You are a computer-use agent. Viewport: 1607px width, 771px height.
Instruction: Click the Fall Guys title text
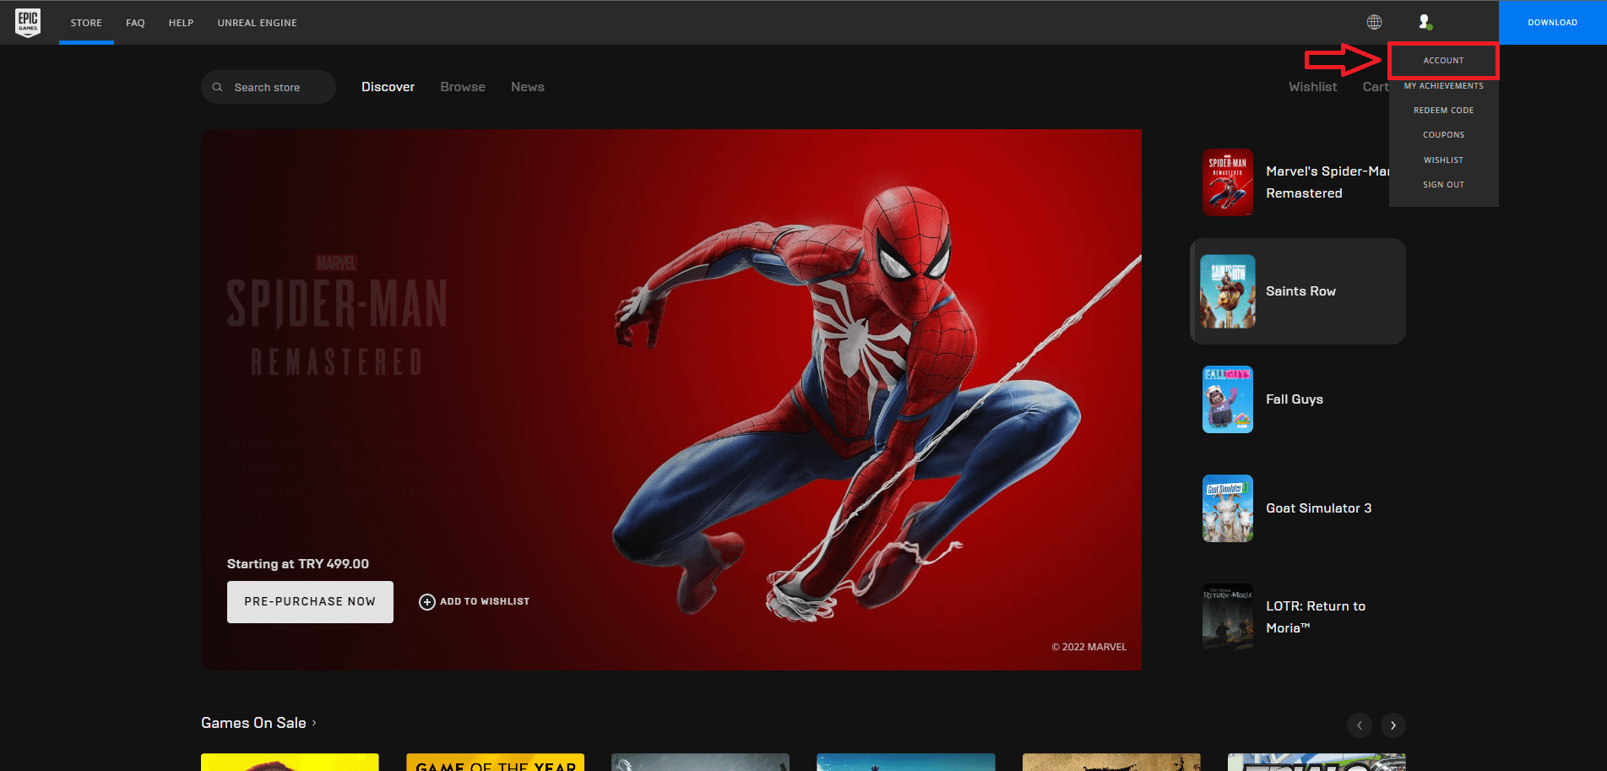(1295, 399)
